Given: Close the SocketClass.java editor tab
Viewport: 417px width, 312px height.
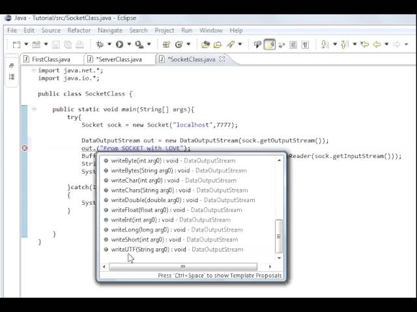Looking at the screenshot, I should click(x=222, y=59).
